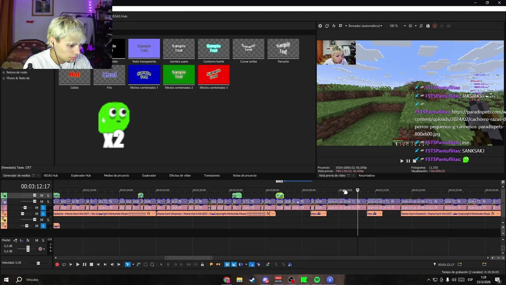Open Auto Ripple mode dropdown arrow
The width and height of the screenshot is (506, 285).
tap(246, 264)
